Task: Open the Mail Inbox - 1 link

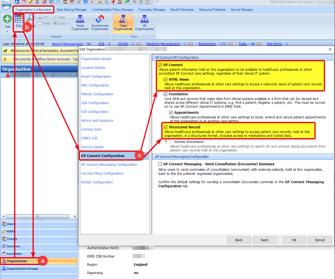Action: coord(277,44)
